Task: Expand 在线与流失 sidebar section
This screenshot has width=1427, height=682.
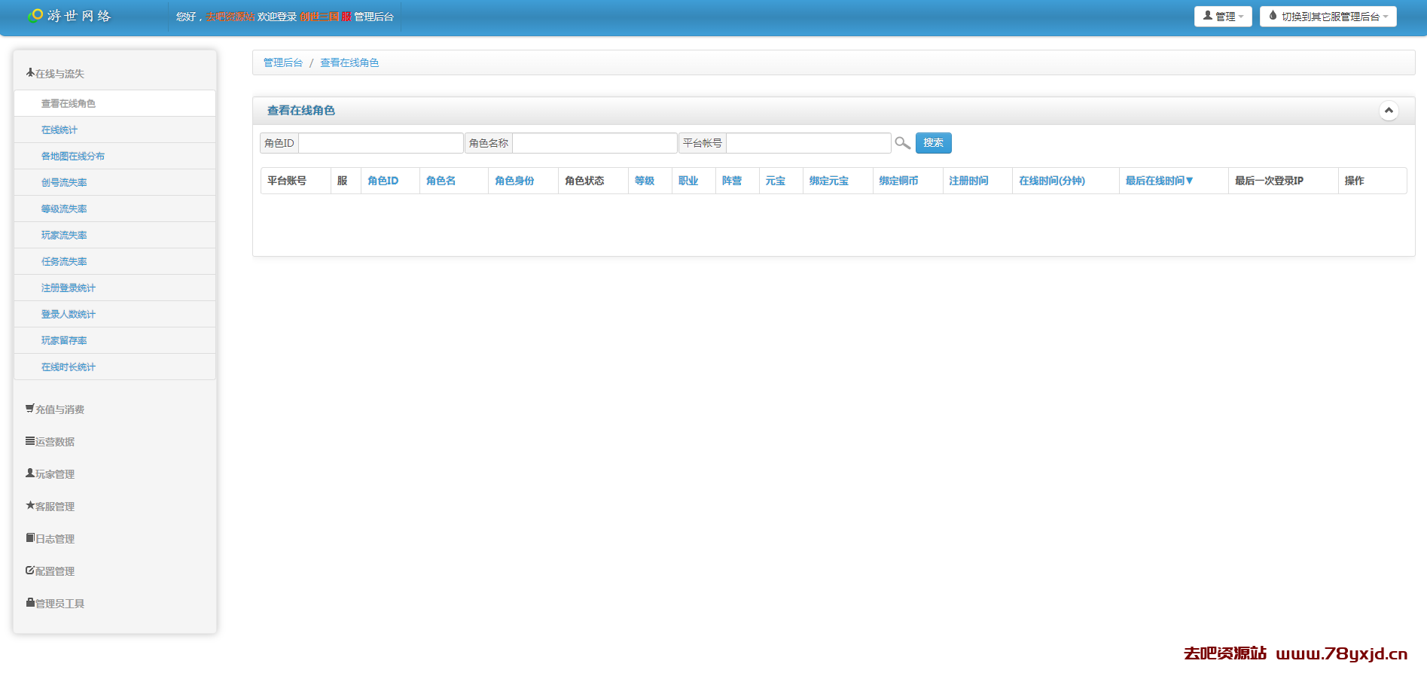Action: tap(55, 74)
